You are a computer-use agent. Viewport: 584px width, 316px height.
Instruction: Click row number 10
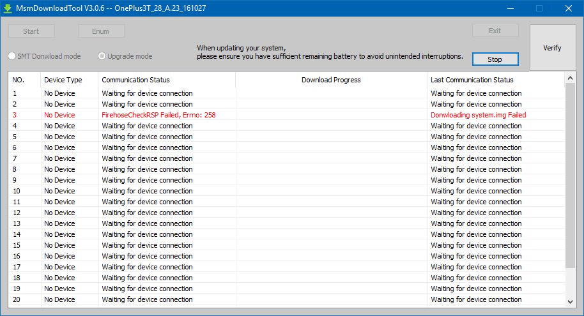point(17,191)
